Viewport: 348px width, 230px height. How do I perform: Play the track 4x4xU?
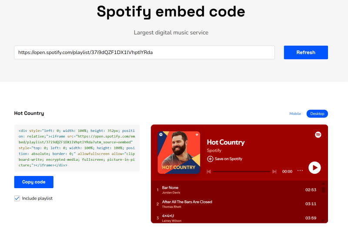click(168, 216)
